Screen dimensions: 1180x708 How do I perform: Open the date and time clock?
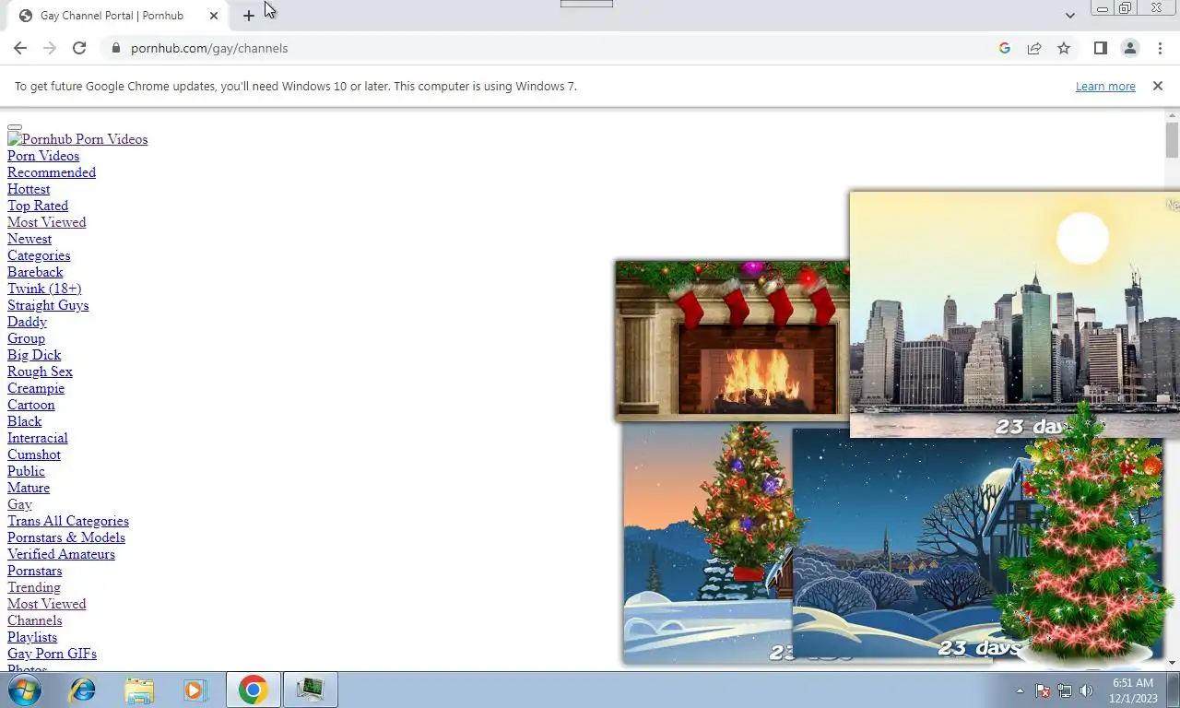(1133, 690)
